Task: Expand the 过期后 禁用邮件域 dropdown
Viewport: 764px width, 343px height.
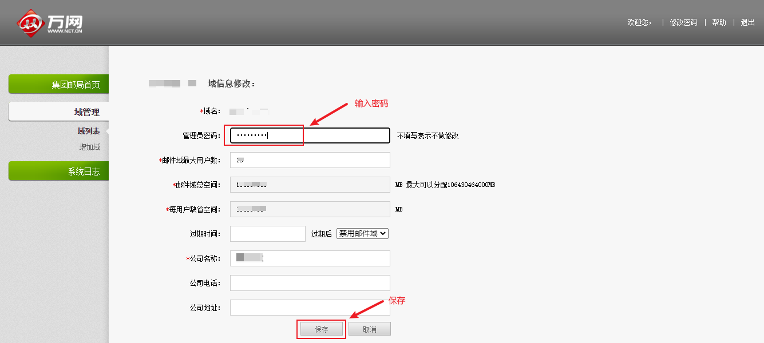Action: (362, 234)
